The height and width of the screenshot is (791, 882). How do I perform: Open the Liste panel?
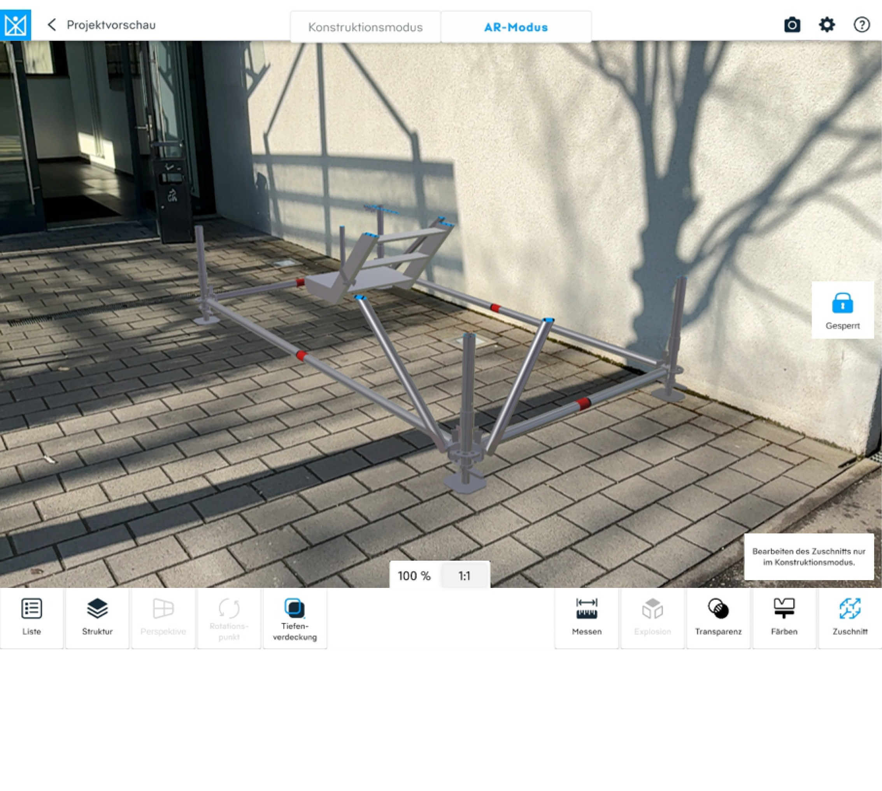(x=32, y=619)
